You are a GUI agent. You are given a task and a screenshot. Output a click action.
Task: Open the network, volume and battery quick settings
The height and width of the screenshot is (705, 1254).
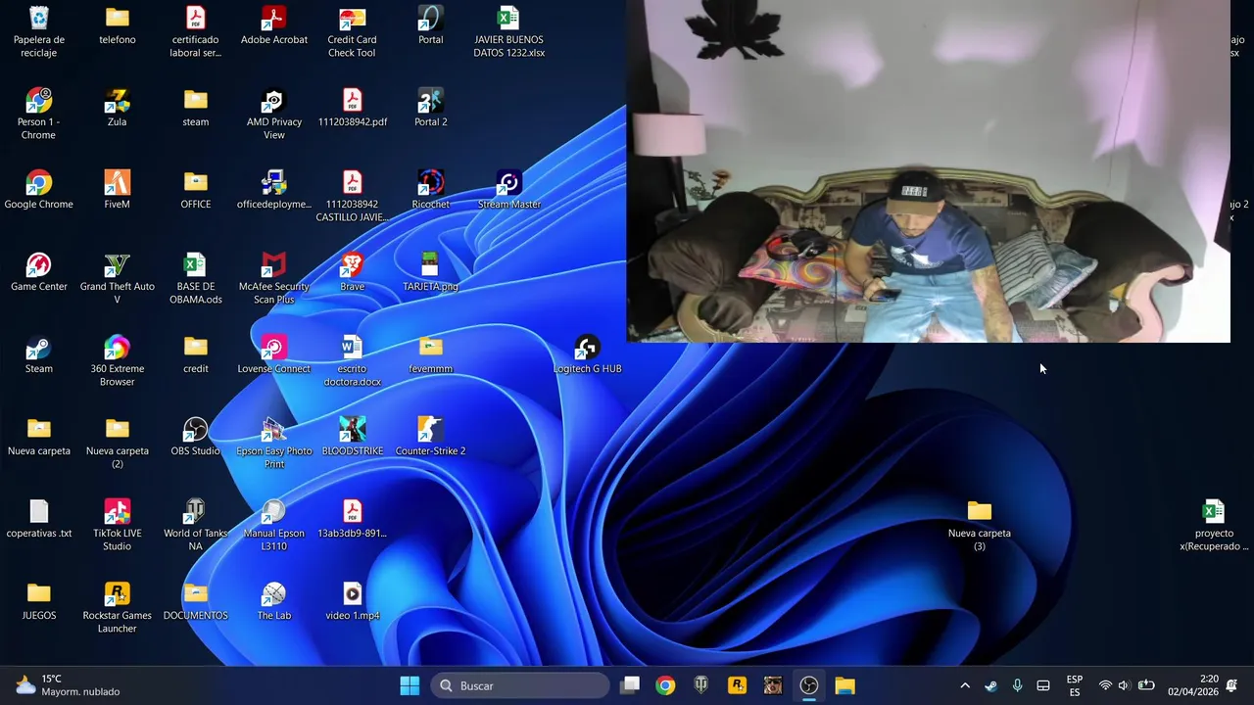tap(1125, 685)
